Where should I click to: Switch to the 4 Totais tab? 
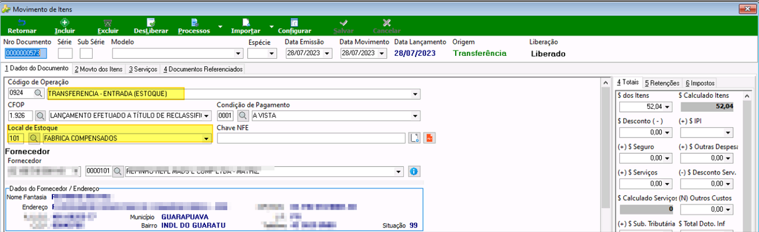tap(627, 83)
